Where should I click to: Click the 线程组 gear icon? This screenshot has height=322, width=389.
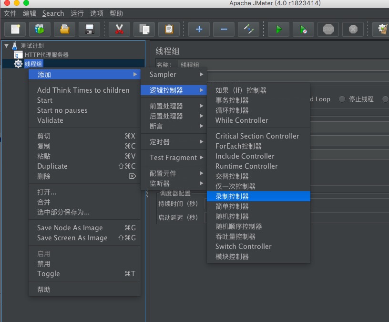click(18, 64)
